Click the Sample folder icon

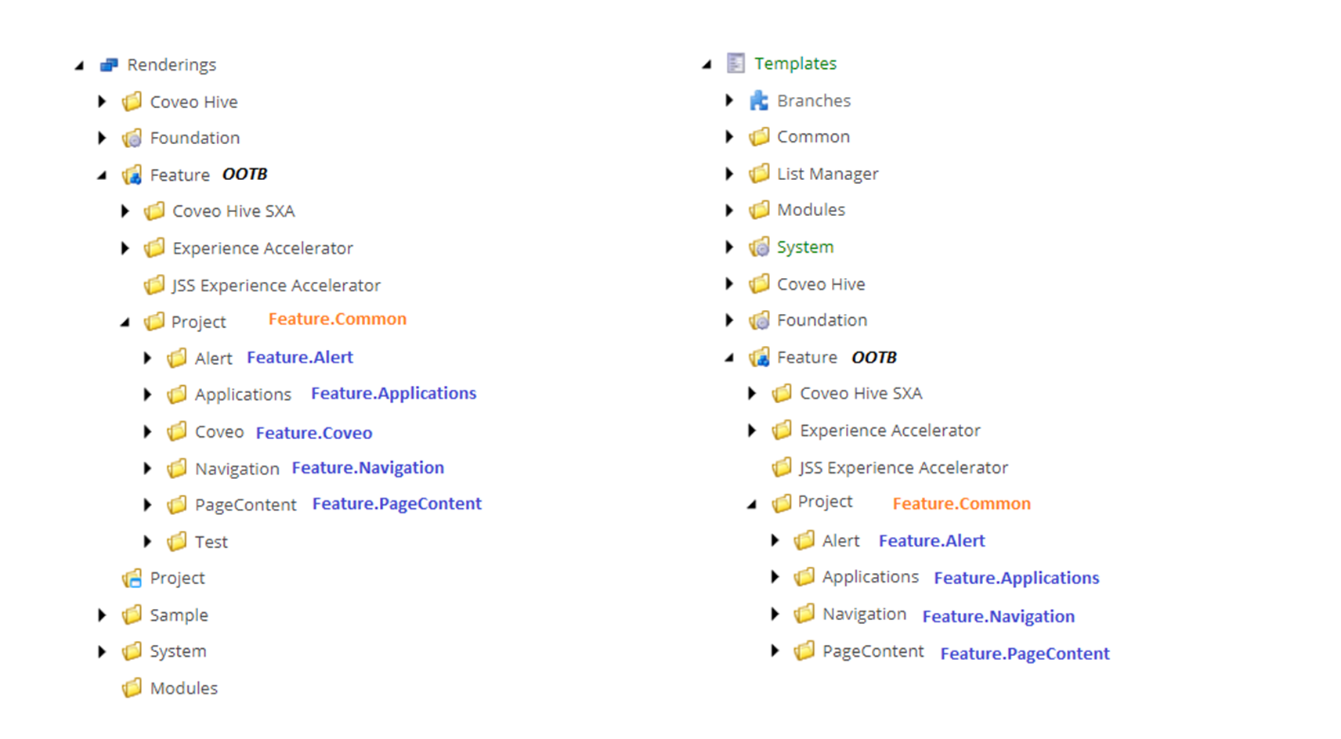pos(132,615)
